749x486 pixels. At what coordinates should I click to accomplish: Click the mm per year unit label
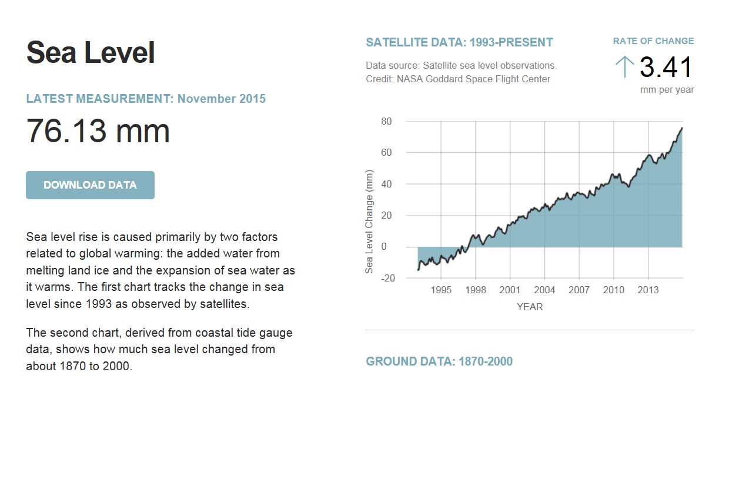[667, 90]
